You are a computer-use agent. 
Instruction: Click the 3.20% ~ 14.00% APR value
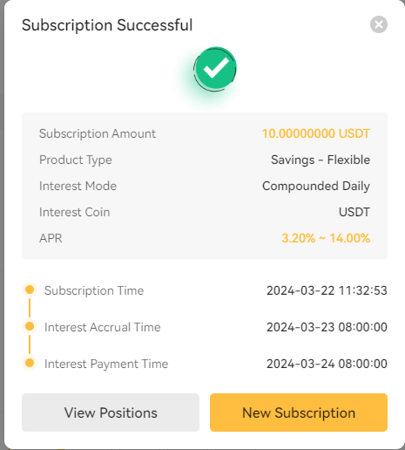[x=326, y=238]
